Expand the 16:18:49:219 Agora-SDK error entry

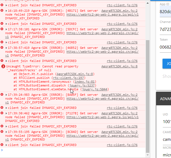pos(6,11)
